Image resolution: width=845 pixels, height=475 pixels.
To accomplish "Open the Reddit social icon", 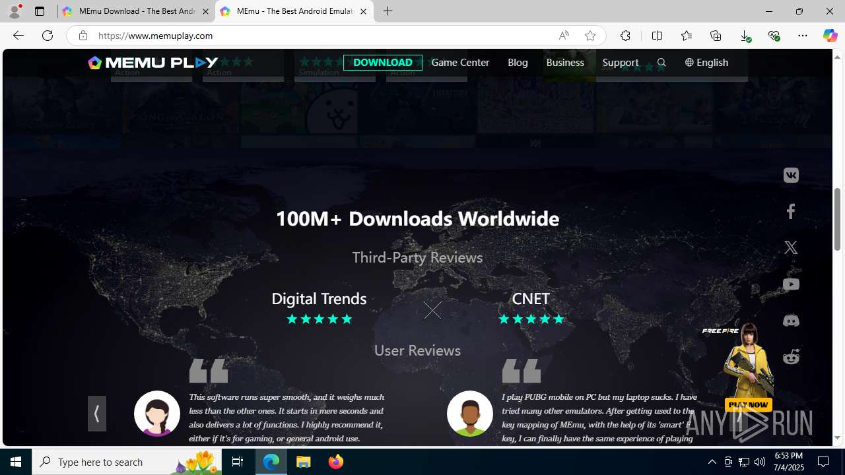I will pyautogui.click(x=791, y=357).
